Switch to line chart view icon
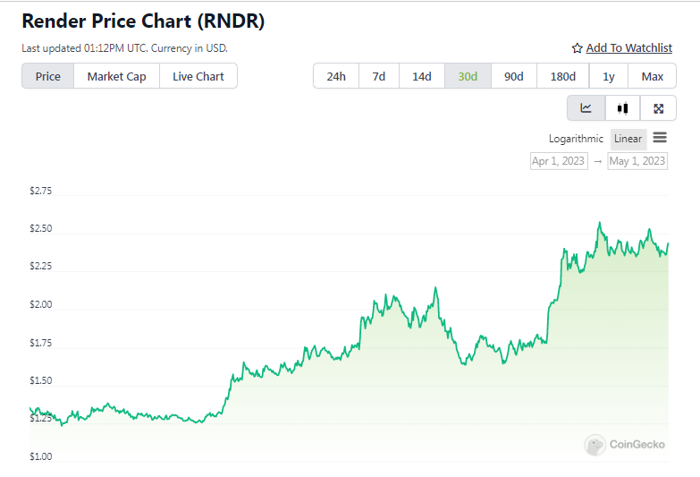This screenshot has width=700, height=477. pyautogui.click(x=586, y=108)
